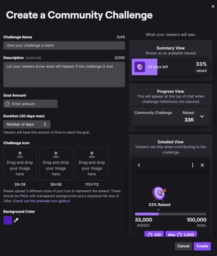Click the Goal Amount input field
The height and width of the screenshot is (256, 217).
point(30,104)
